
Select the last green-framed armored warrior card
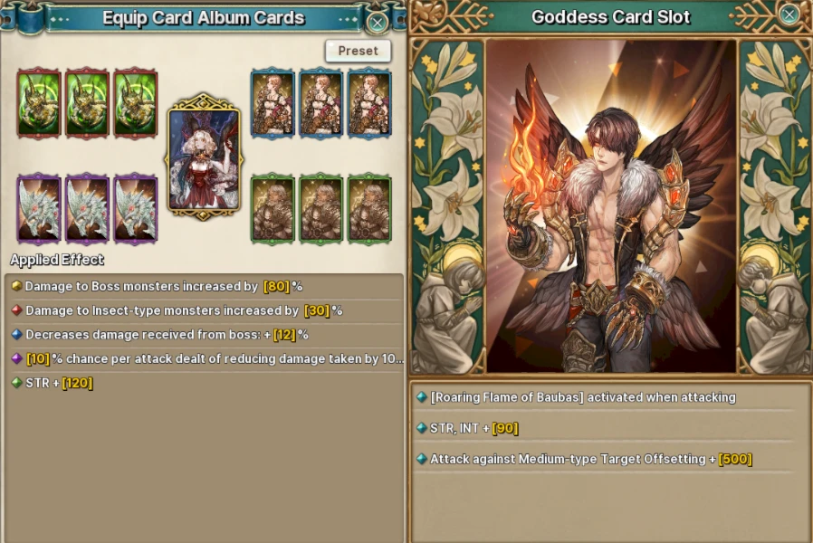click(369, 209)
